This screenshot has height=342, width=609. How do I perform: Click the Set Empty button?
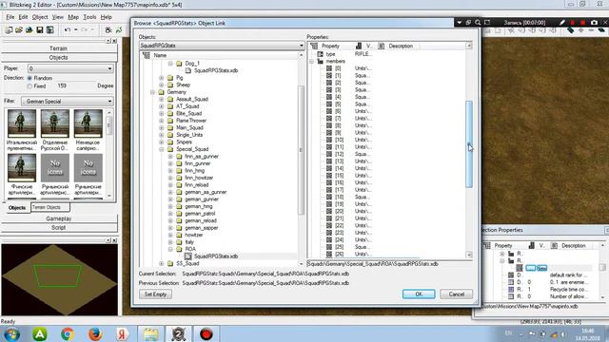click(x=155, y=294)
